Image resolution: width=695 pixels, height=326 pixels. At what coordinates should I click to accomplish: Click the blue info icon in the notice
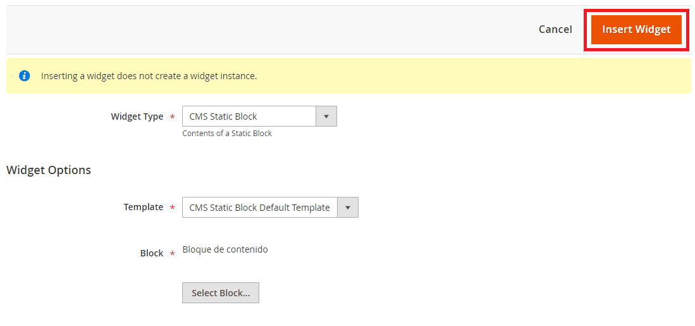25,76
